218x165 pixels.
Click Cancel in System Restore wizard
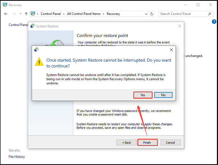tap(171, 142)
